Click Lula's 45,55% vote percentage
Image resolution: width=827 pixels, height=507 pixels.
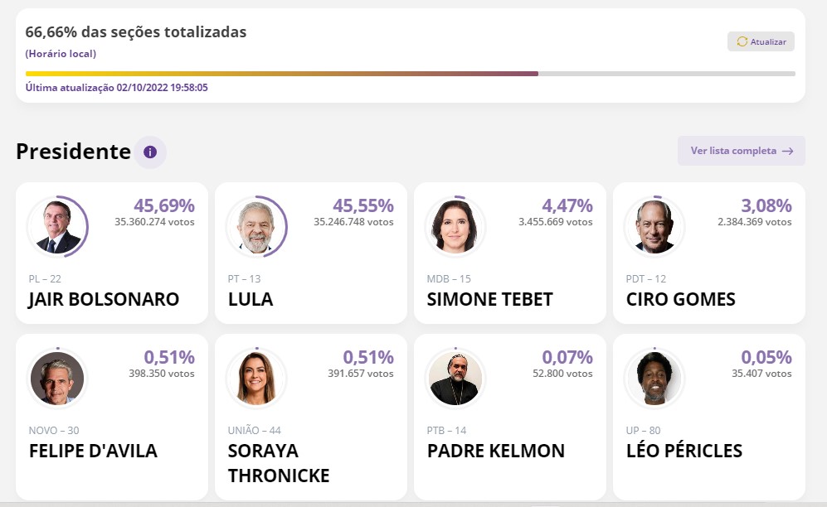pyautogui.click(x=363, y=205)
